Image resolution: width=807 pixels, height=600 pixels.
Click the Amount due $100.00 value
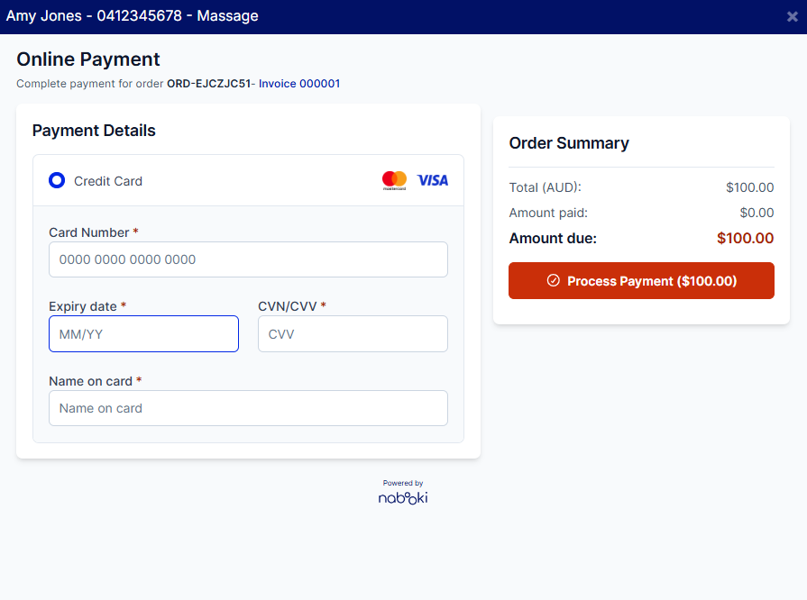click(745, 239)
